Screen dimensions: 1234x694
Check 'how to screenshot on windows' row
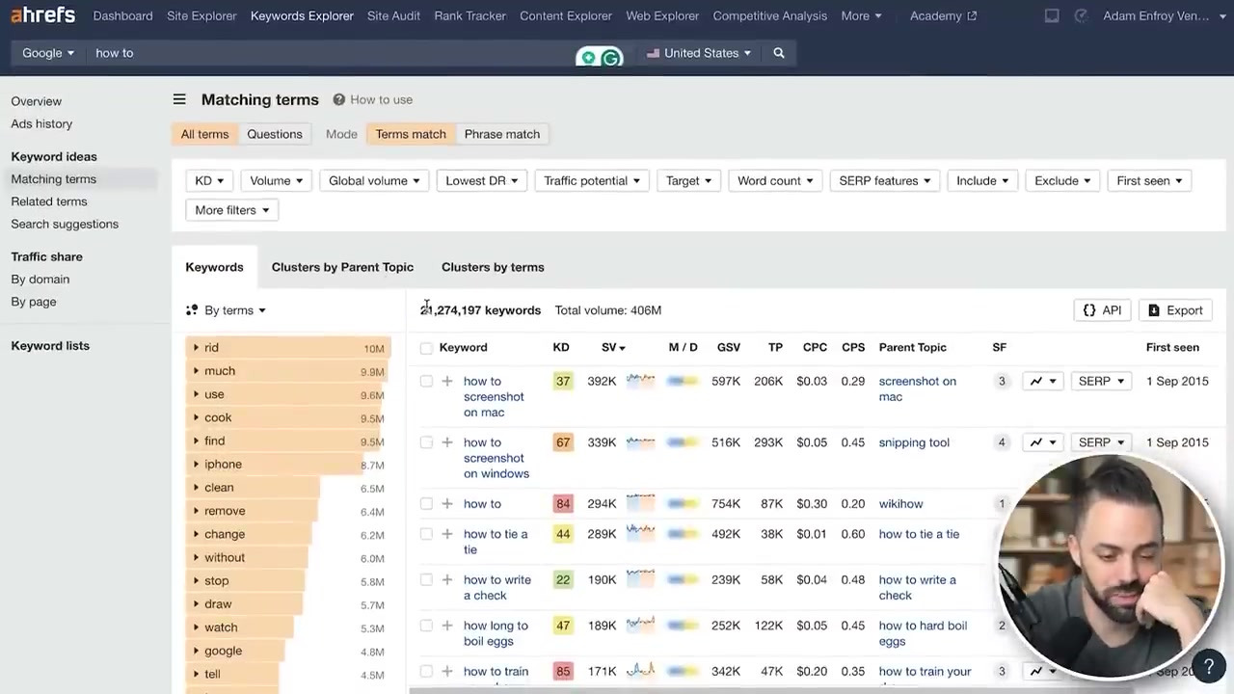coord(426,442)
